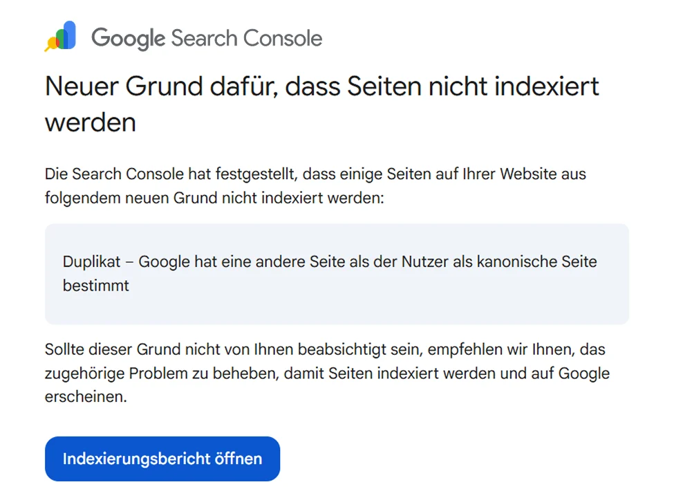Click the red segment in the logo mark
Viewport: 674px width, 498px height.
tap(58, 43)
